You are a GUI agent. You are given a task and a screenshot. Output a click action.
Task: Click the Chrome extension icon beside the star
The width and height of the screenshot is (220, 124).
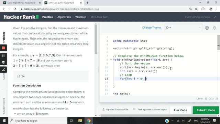(x=203, y=9)
